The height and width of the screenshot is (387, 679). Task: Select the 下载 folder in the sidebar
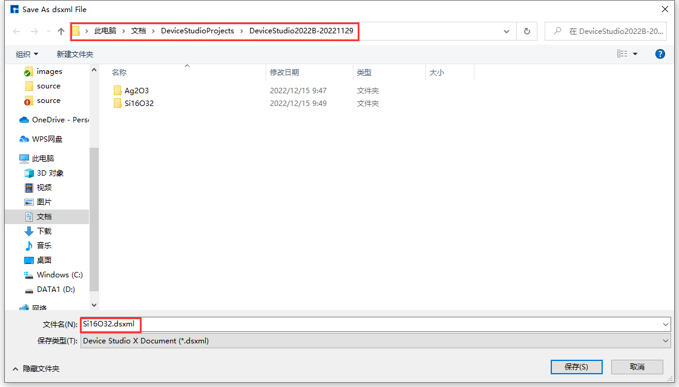(x=44, y=231)
